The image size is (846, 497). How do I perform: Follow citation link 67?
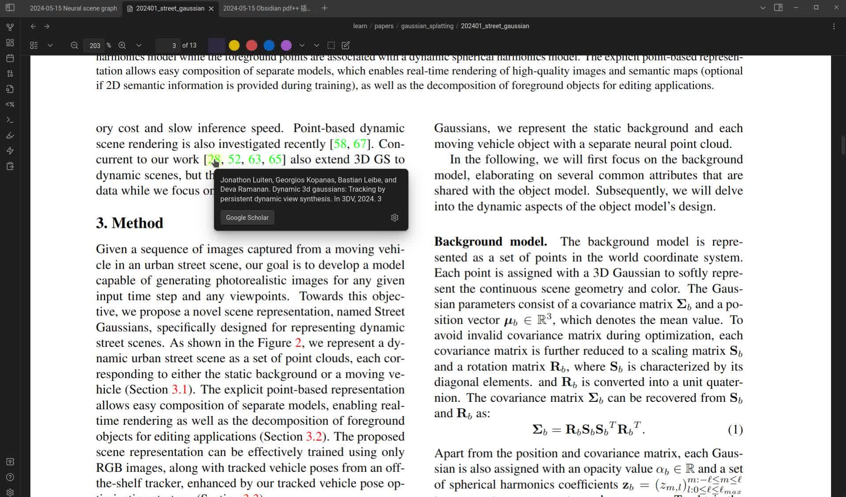point(360,144)
